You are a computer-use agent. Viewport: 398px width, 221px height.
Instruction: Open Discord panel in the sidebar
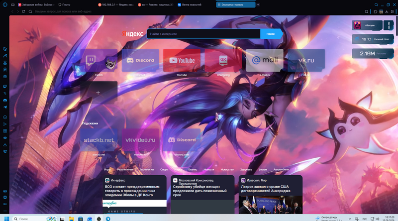click(5, 101)
